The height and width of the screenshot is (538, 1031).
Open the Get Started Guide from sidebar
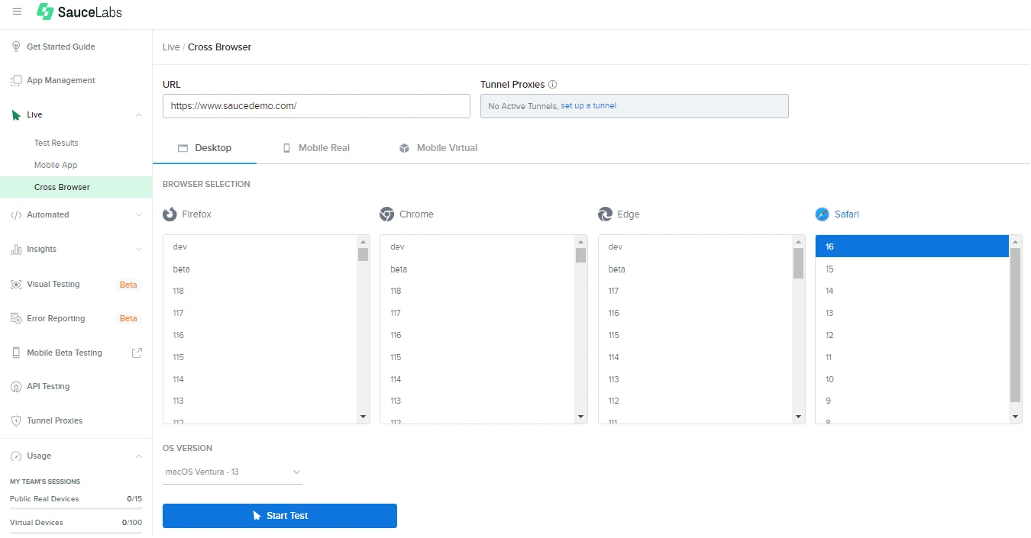[x=61, y=47]
